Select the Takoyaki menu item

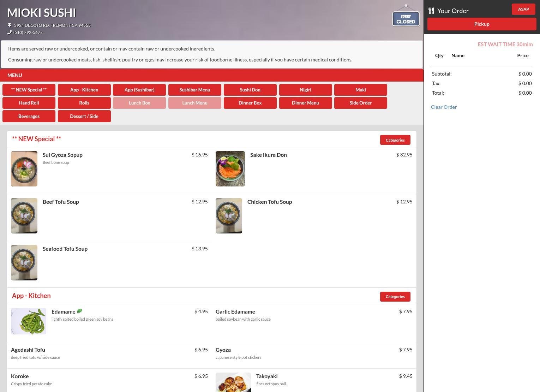267,376
